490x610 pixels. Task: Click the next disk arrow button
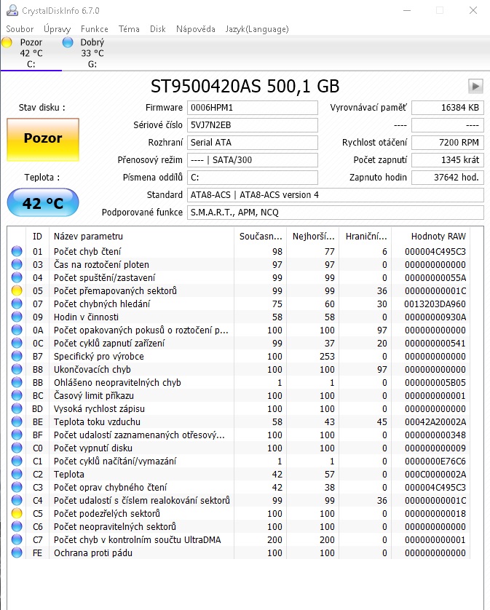475,86
